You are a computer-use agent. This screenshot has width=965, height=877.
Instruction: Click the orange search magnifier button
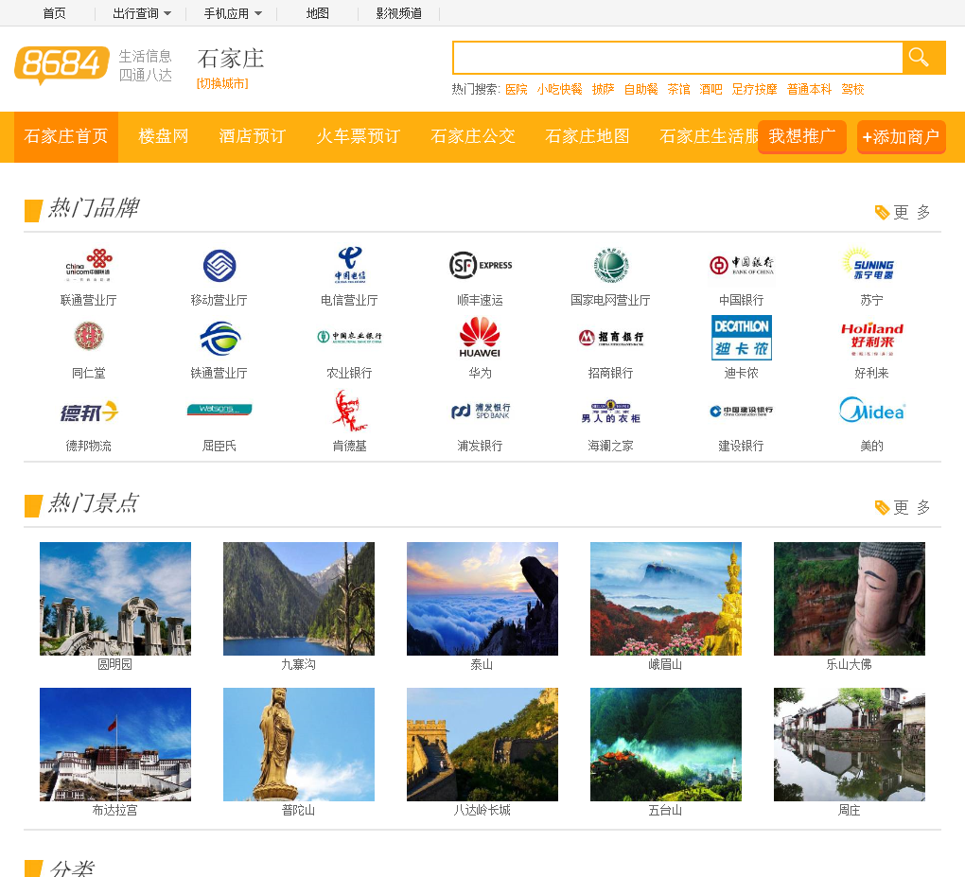923,58
